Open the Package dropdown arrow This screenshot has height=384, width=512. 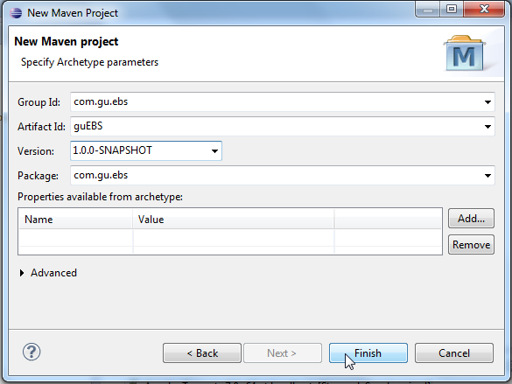(487, 176)
